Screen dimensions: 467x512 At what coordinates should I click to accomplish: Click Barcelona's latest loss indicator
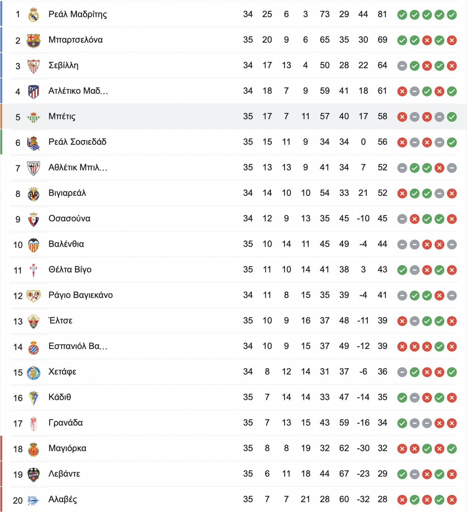pyautogui.click(x=452, y=40)
